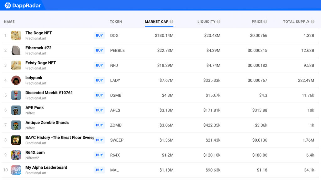Open the Feisty Doge NFT name link
The image size is (321, 180).
point(40,63)
